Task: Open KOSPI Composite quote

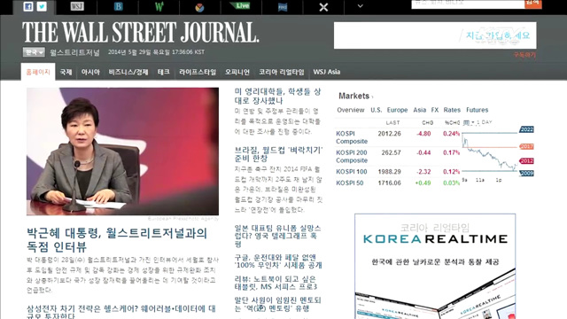Action: click(x=352, y=137)
